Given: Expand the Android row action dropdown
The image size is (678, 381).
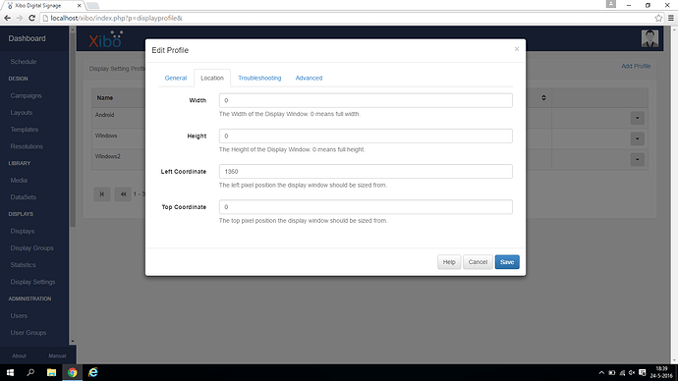Looking at the screenshot, I should 637,118.
